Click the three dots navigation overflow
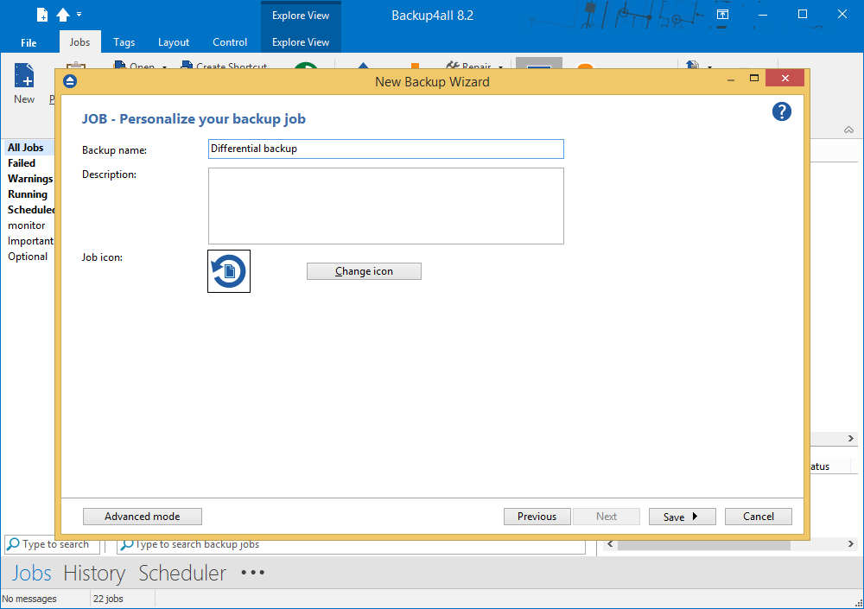Screen dimensions: 864x609 point(253,573)
